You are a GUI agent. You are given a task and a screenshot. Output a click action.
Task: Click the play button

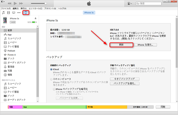[x=15, y=3]
